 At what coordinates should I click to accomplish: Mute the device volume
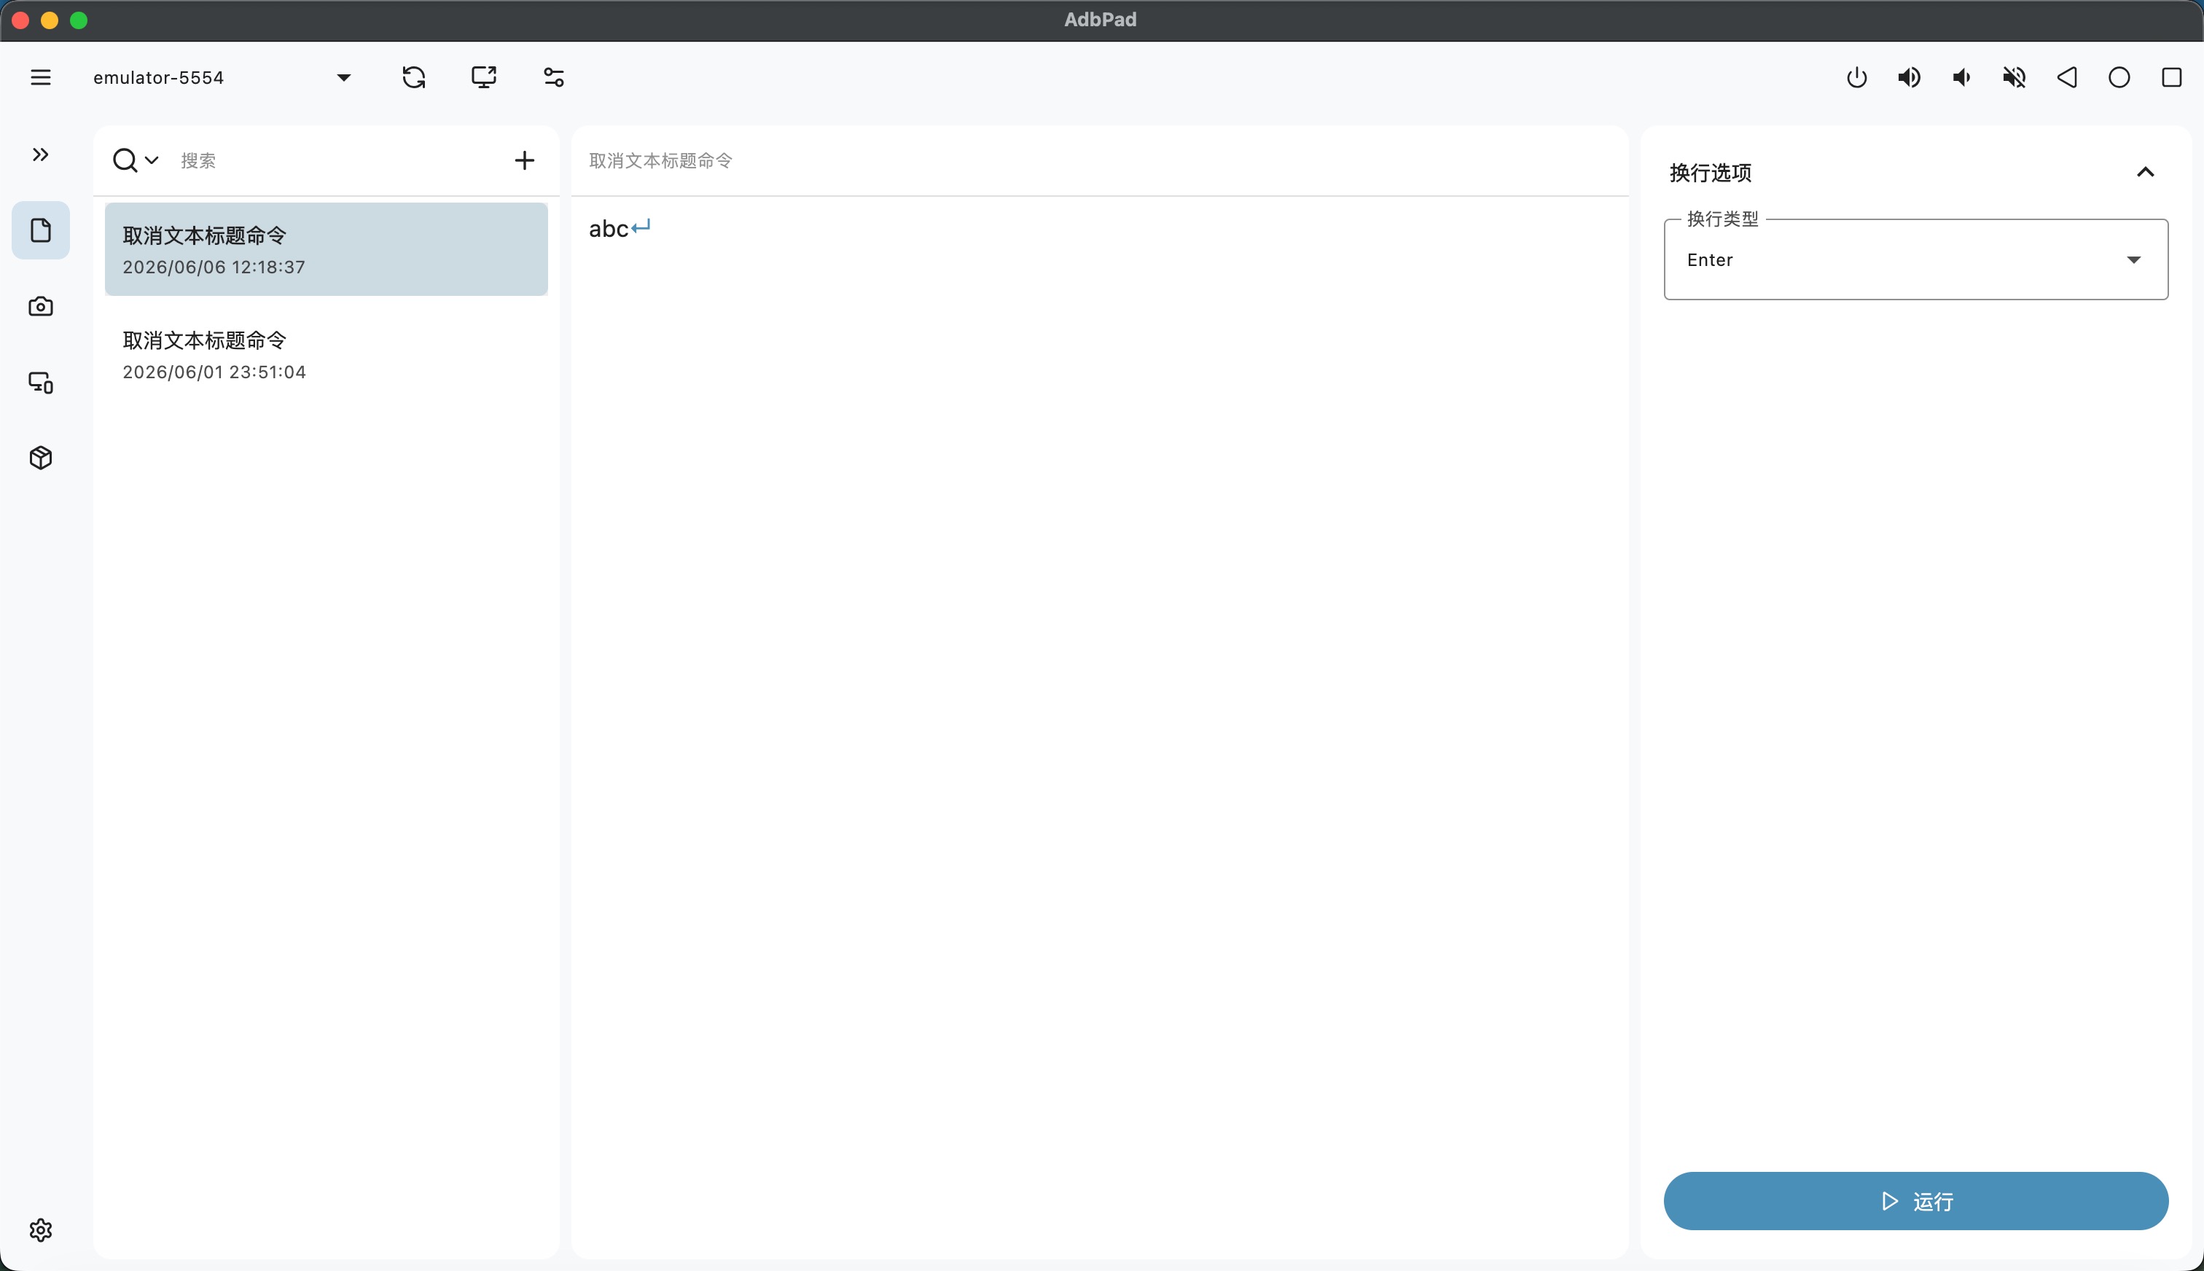pos(2014,78)
